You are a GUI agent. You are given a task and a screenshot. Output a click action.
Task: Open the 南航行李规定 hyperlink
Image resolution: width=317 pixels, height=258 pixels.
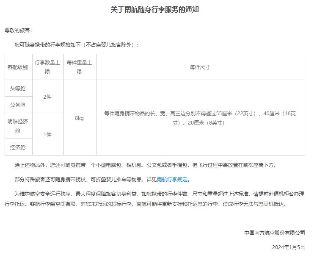tap(172, 180)
